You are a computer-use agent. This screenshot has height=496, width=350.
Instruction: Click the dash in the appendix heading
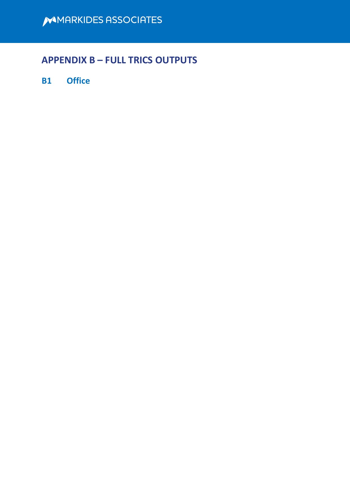click(100, 60)
